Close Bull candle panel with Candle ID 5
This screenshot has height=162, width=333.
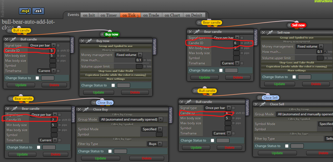click(7, 39)
